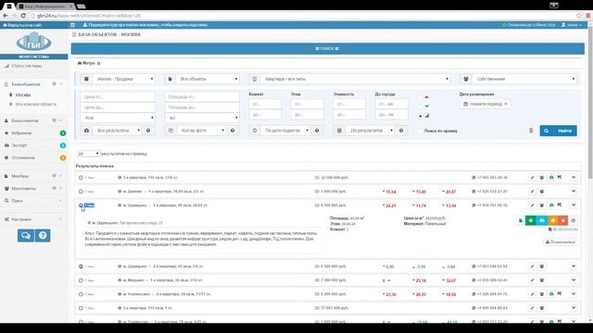
Task: Open the 'По дате подъема' sort dropdown
Action: pos(285,130)
